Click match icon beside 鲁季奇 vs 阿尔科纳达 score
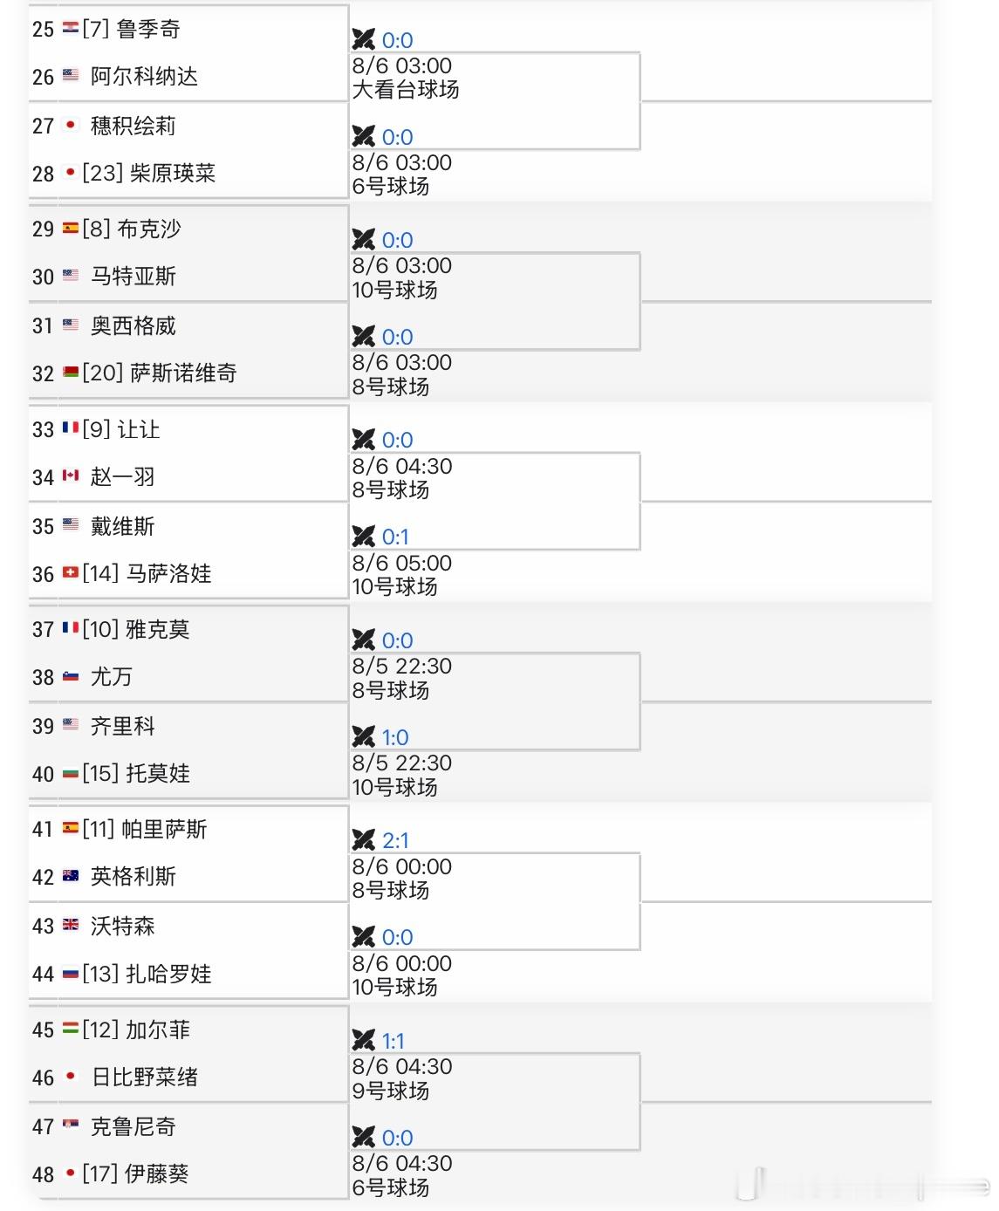Screen dimensions: 999x1211 pyautogui.click(x=364, y=39)
